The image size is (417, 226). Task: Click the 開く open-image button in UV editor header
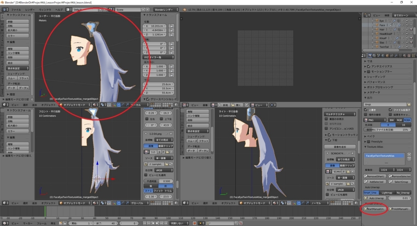point(236,105)
